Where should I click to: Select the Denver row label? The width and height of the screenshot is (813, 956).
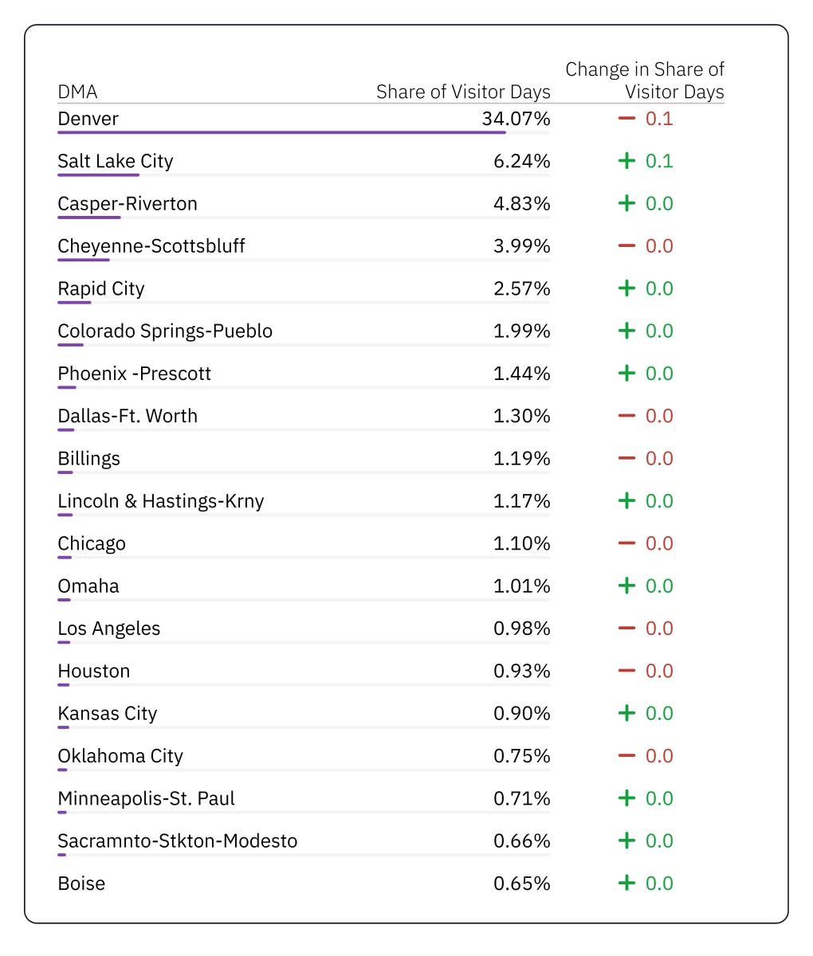pyautogui.click(x=88, y=119)
